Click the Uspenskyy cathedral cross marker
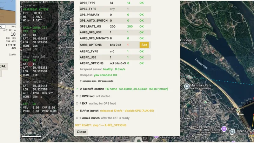The image size is (254, 143). [232, 132]
